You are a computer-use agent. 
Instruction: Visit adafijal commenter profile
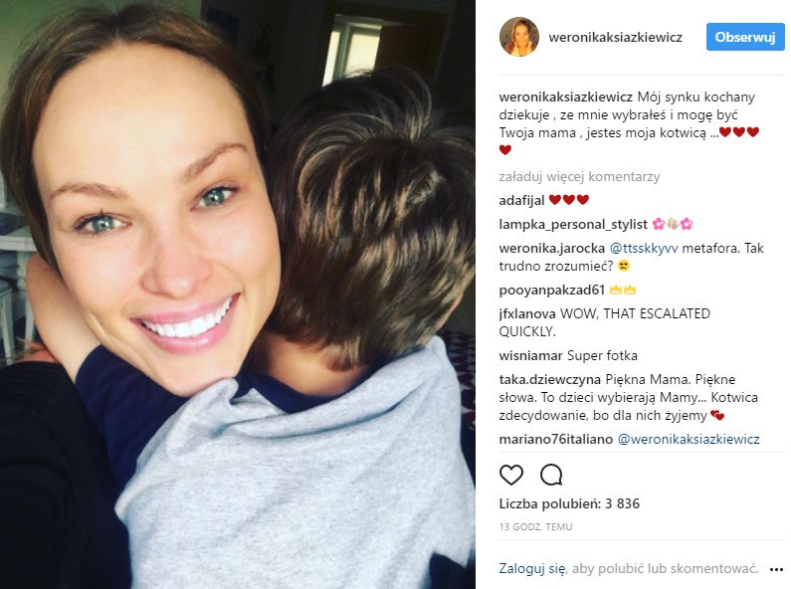[x=521, y=201]
